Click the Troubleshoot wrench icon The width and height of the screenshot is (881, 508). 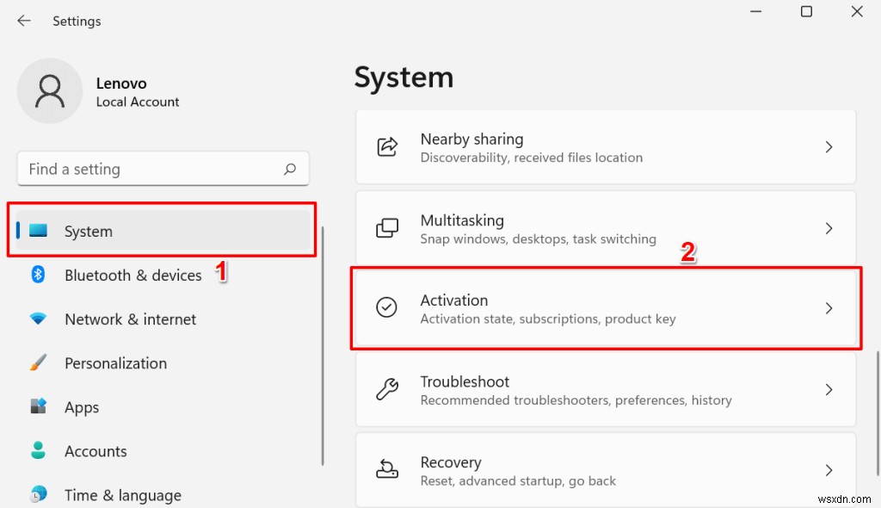pyautogui.click(x=387, y=389)
